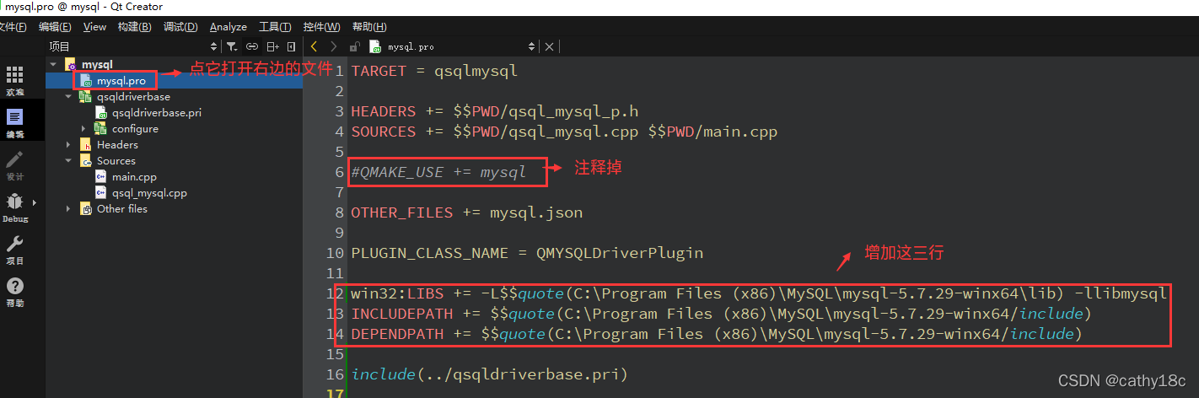Open 编辑(E) menu

[x=56, y=27]
